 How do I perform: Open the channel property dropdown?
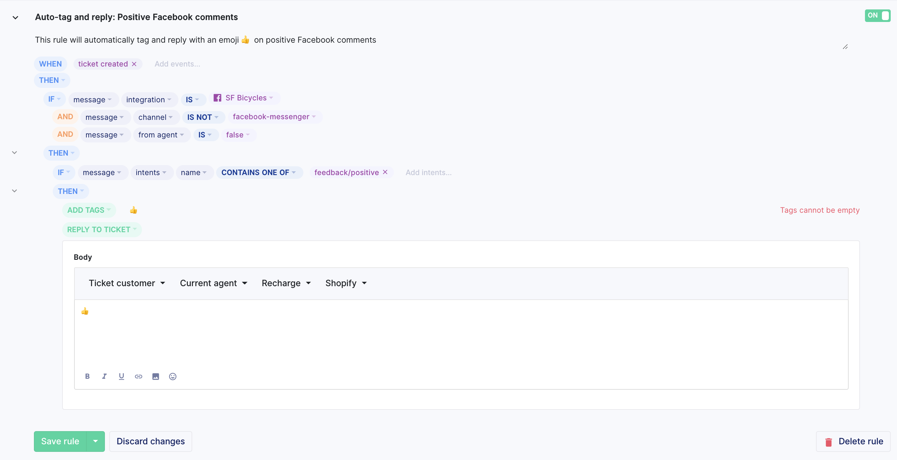click(156, 117)
